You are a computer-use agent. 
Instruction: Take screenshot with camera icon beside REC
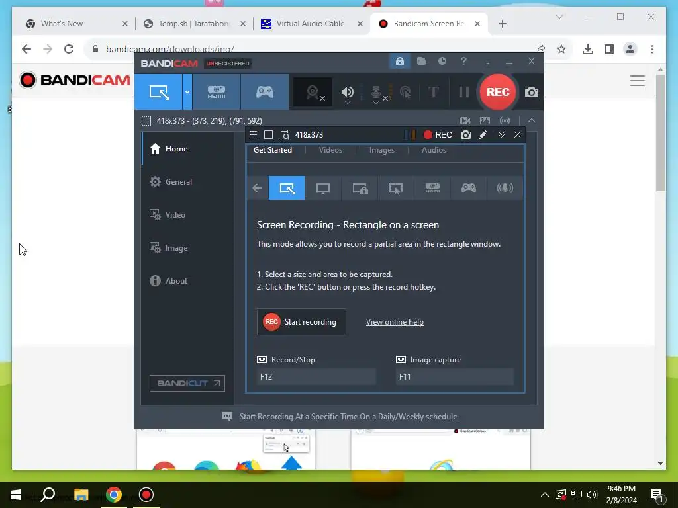click(x=532, y=92)
